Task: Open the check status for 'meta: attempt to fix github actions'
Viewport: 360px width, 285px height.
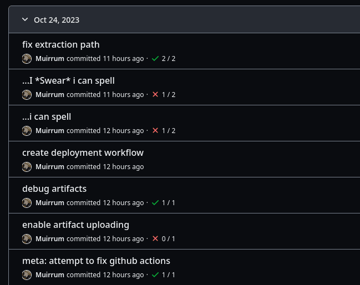Action: (x=155, y=274)
